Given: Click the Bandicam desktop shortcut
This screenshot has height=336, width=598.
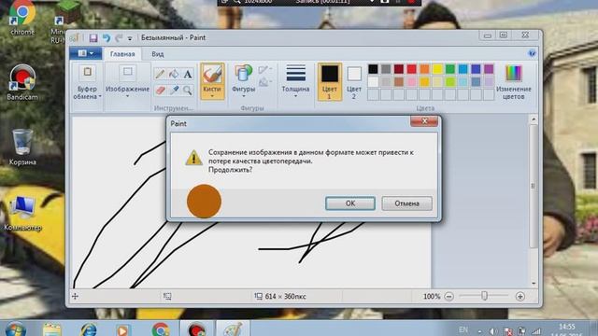Looking at the screenshot, I should (x=22, y=83).
